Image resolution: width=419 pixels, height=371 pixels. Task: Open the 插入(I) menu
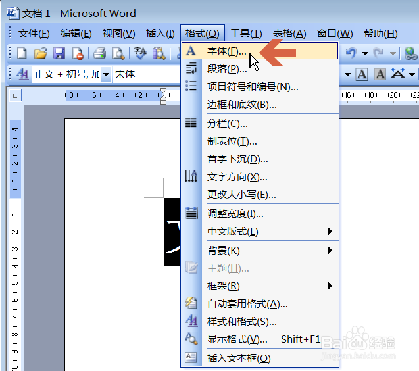click(x=160, y=34)
